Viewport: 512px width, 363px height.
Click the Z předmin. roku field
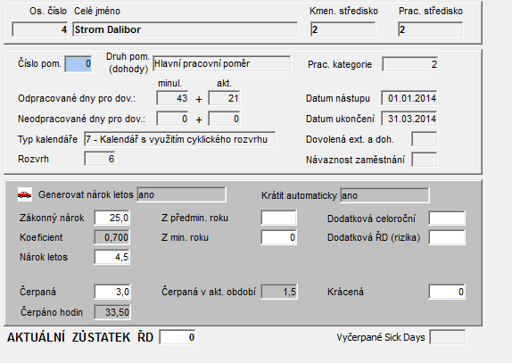click(x=279, y=218)
